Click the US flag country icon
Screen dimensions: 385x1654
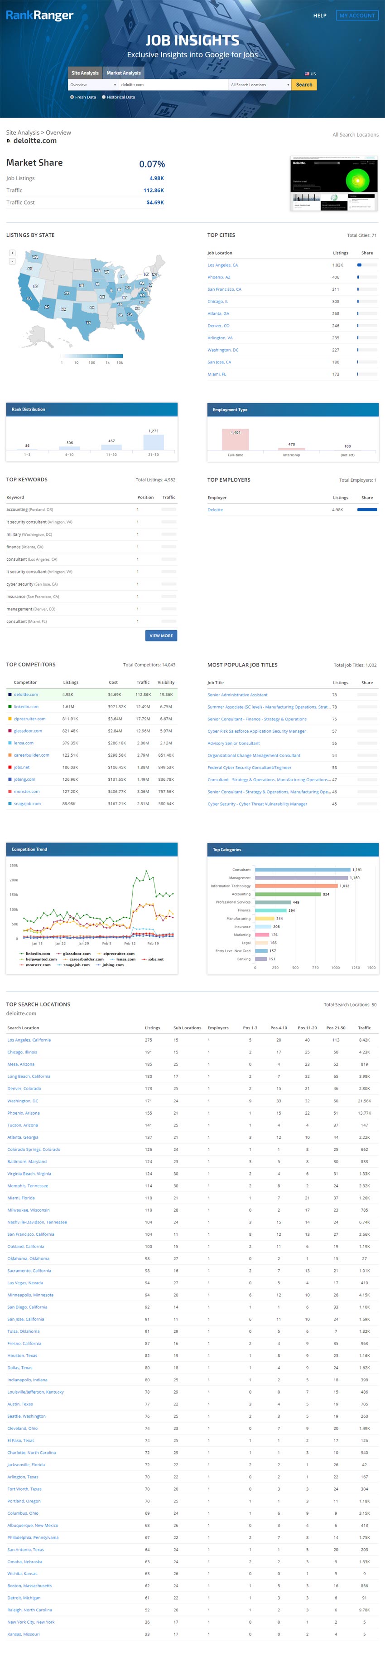pos(307,74)
